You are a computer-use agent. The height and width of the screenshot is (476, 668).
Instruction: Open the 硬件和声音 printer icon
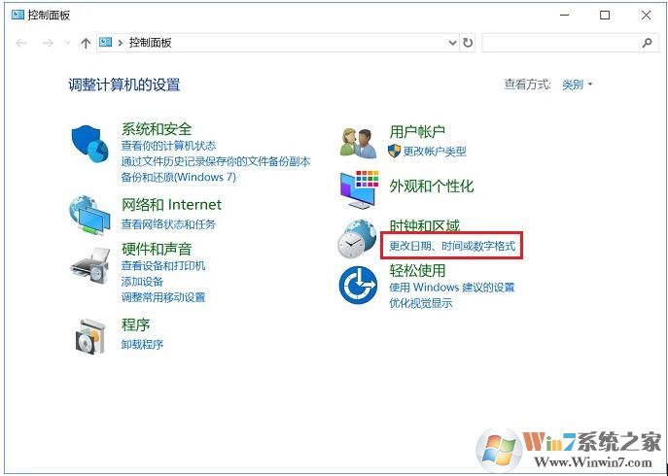point(89,265)
